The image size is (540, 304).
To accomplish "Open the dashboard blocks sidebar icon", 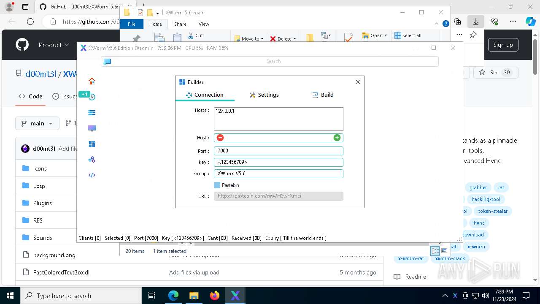I will click(x=92, y=144).
